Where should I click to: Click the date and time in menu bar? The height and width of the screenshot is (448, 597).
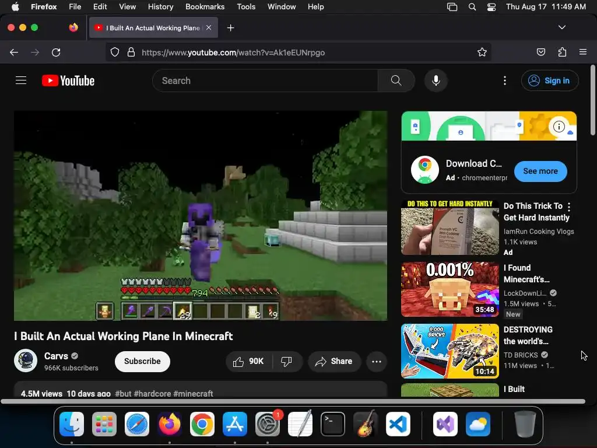546,7
